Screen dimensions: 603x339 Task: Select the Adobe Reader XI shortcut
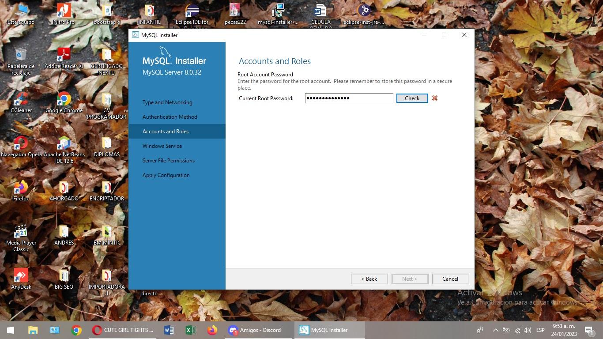pyautogui.click(x=64, y=58)
